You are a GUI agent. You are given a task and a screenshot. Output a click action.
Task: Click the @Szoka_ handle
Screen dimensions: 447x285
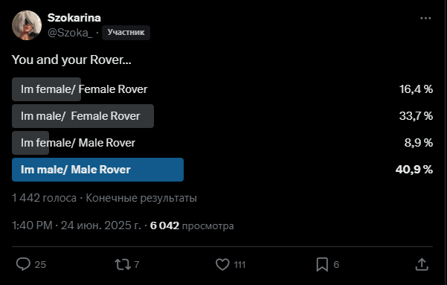tap(70, 33)
